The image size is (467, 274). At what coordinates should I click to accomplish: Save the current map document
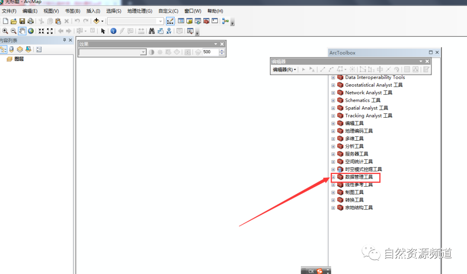(22, 21)
